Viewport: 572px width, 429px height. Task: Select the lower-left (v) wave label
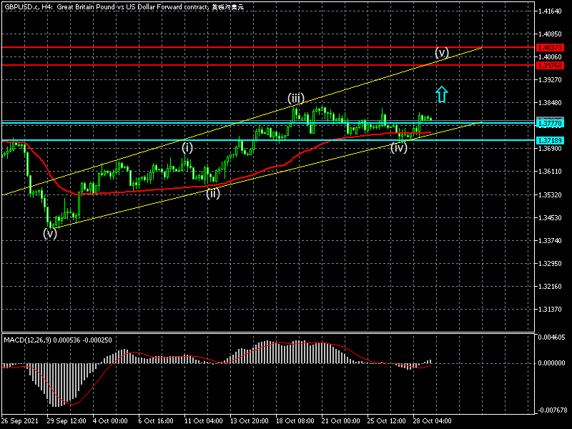[49, 233]
